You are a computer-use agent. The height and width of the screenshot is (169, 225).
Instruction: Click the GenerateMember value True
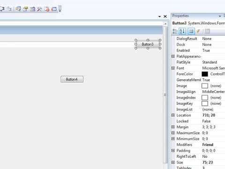206,80
